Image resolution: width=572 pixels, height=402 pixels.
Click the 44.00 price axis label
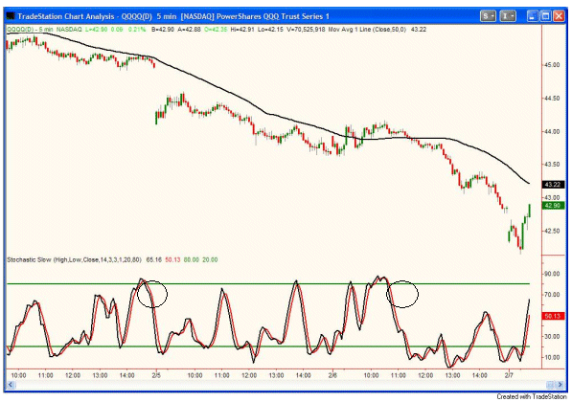pyautogui.click(x=552, y=131)
